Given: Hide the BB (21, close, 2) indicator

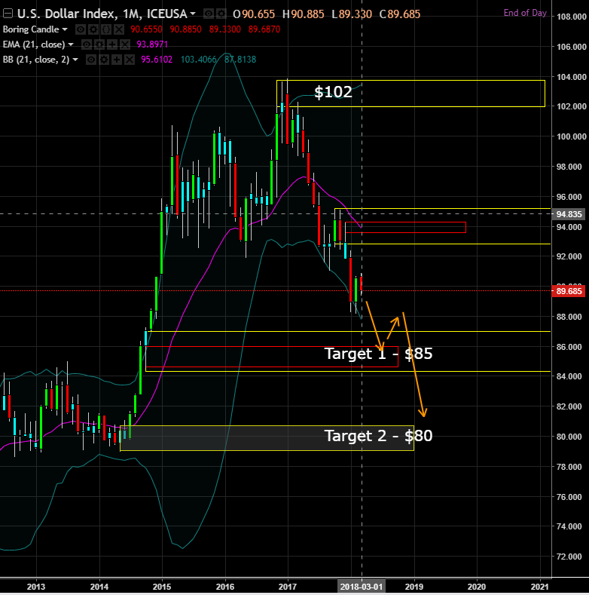Looking at the screenshot, I should tap(91, 60).
